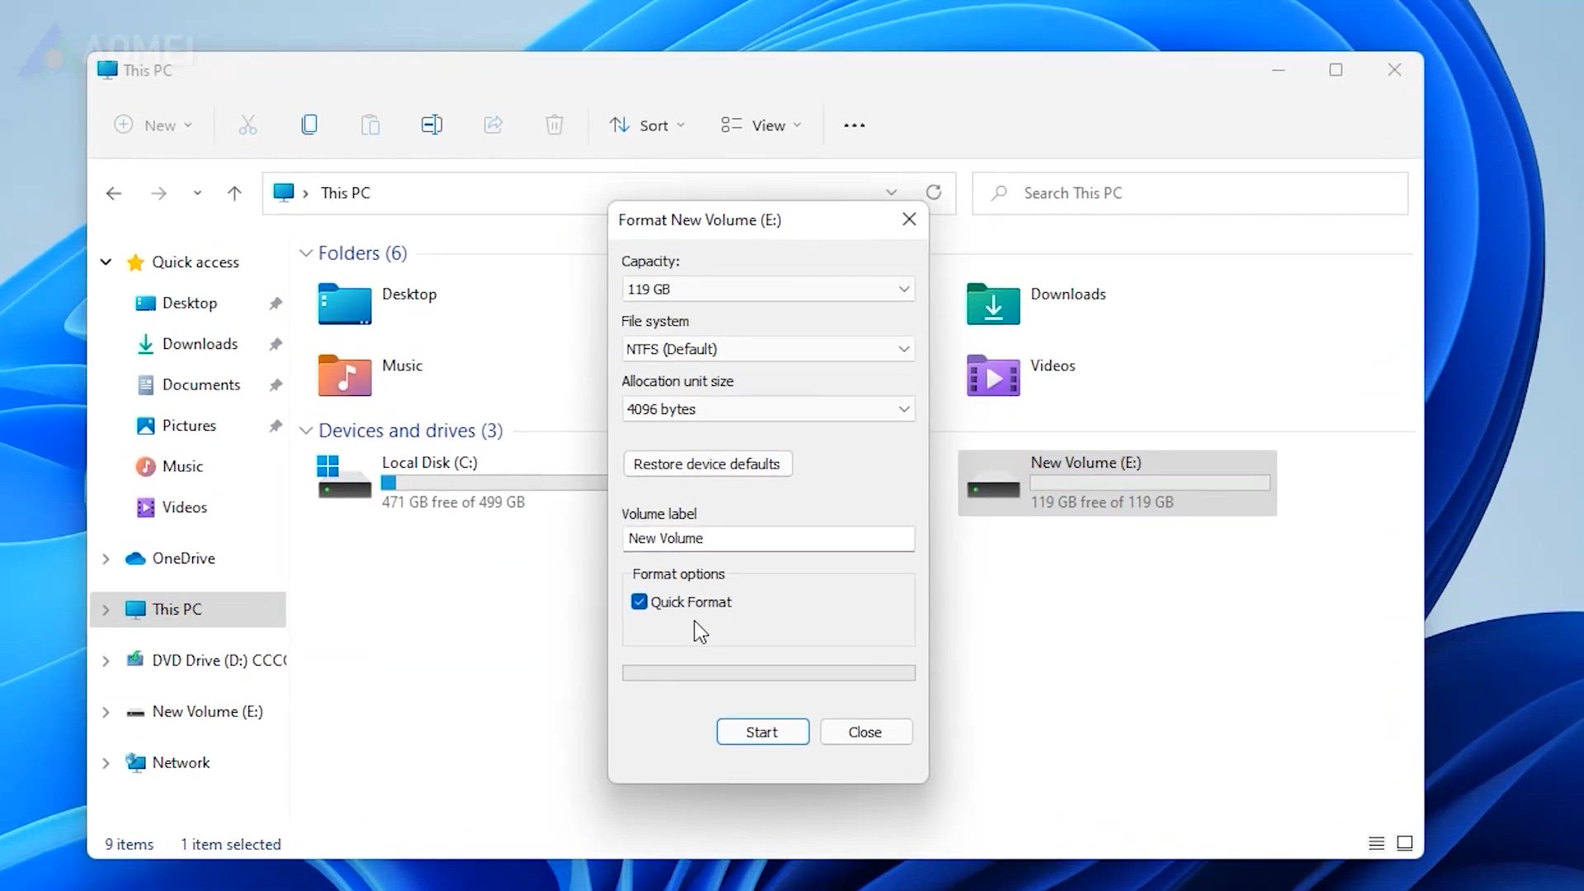Switch to large icons view in status bar
The image size is (1584, 891).
tap(1405, 843)
